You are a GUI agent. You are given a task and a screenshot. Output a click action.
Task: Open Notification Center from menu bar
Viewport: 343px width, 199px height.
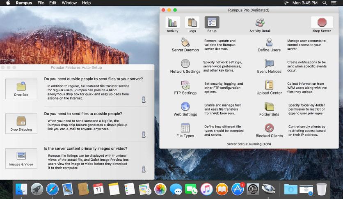point(334,3)
